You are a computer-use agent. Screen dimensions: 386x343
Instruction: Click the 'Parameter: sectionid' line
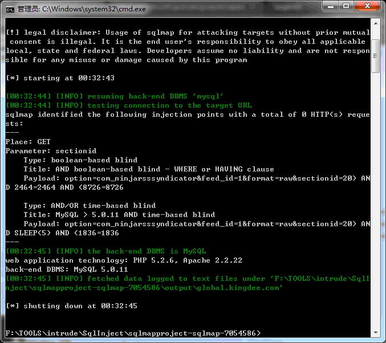51,151
